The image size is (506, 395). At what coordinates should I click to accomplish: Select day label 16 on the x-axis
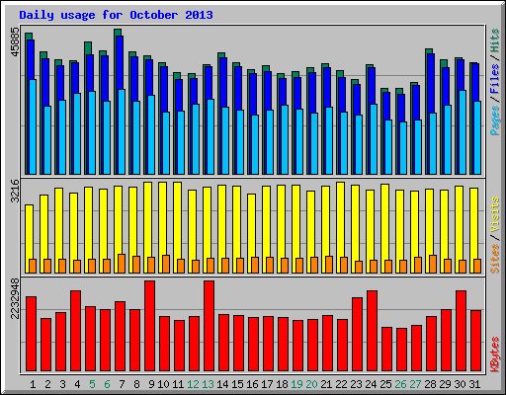[252, 384]
